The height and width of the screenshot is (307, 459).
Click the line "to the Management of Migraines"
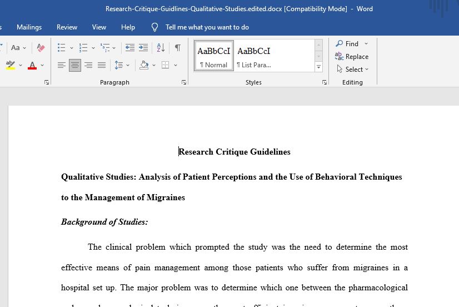click(x=123, y=197)
